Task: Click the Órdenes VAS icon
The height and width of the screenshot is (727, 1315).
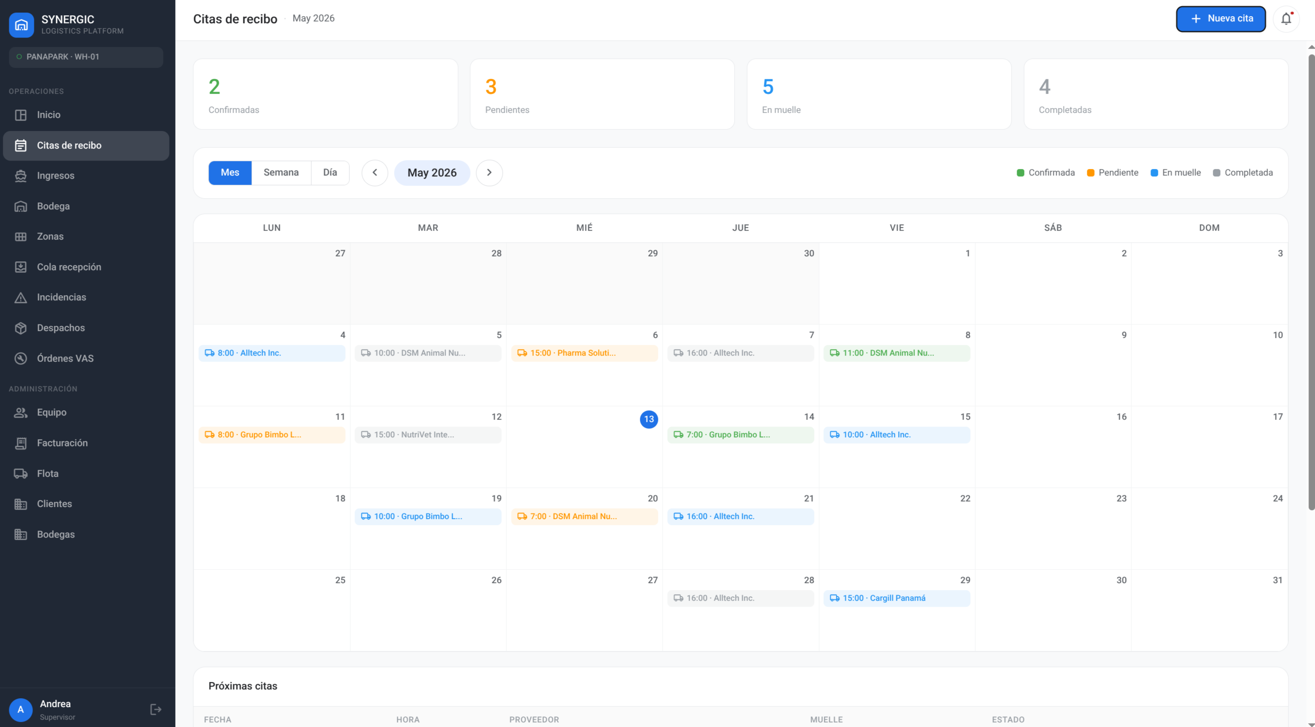Action: (20, 358)
